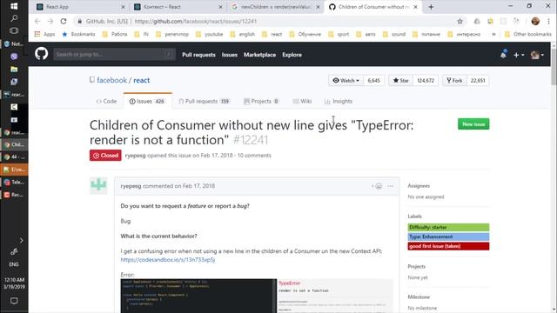Switch to the Wiki tab
Image resolution: width=557 pixels, height=313 pixels.
click(302, 101)
